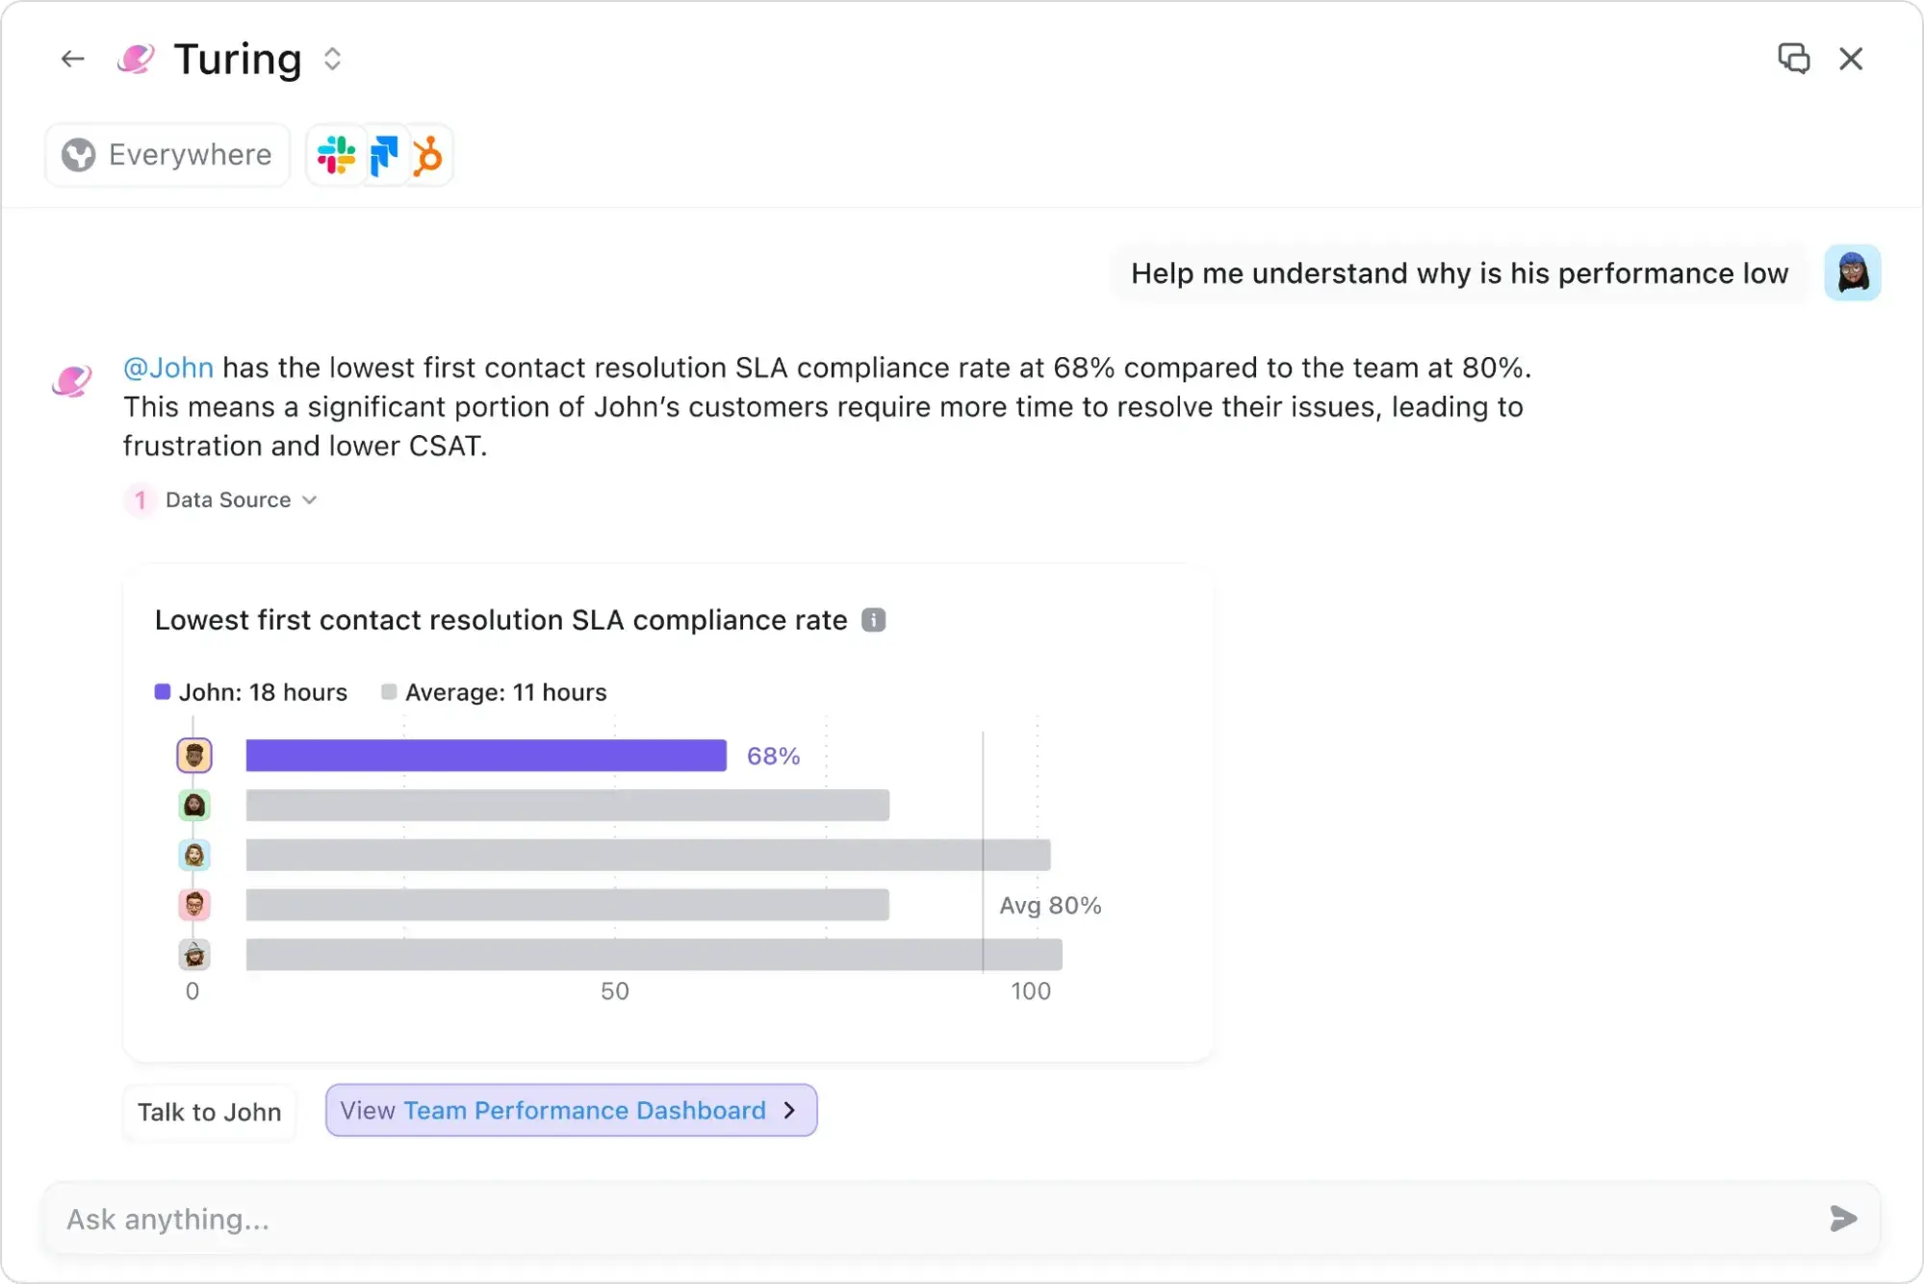Open View Team Performance Dashboard
1924x1285 pixels.
coord(569,1109)
